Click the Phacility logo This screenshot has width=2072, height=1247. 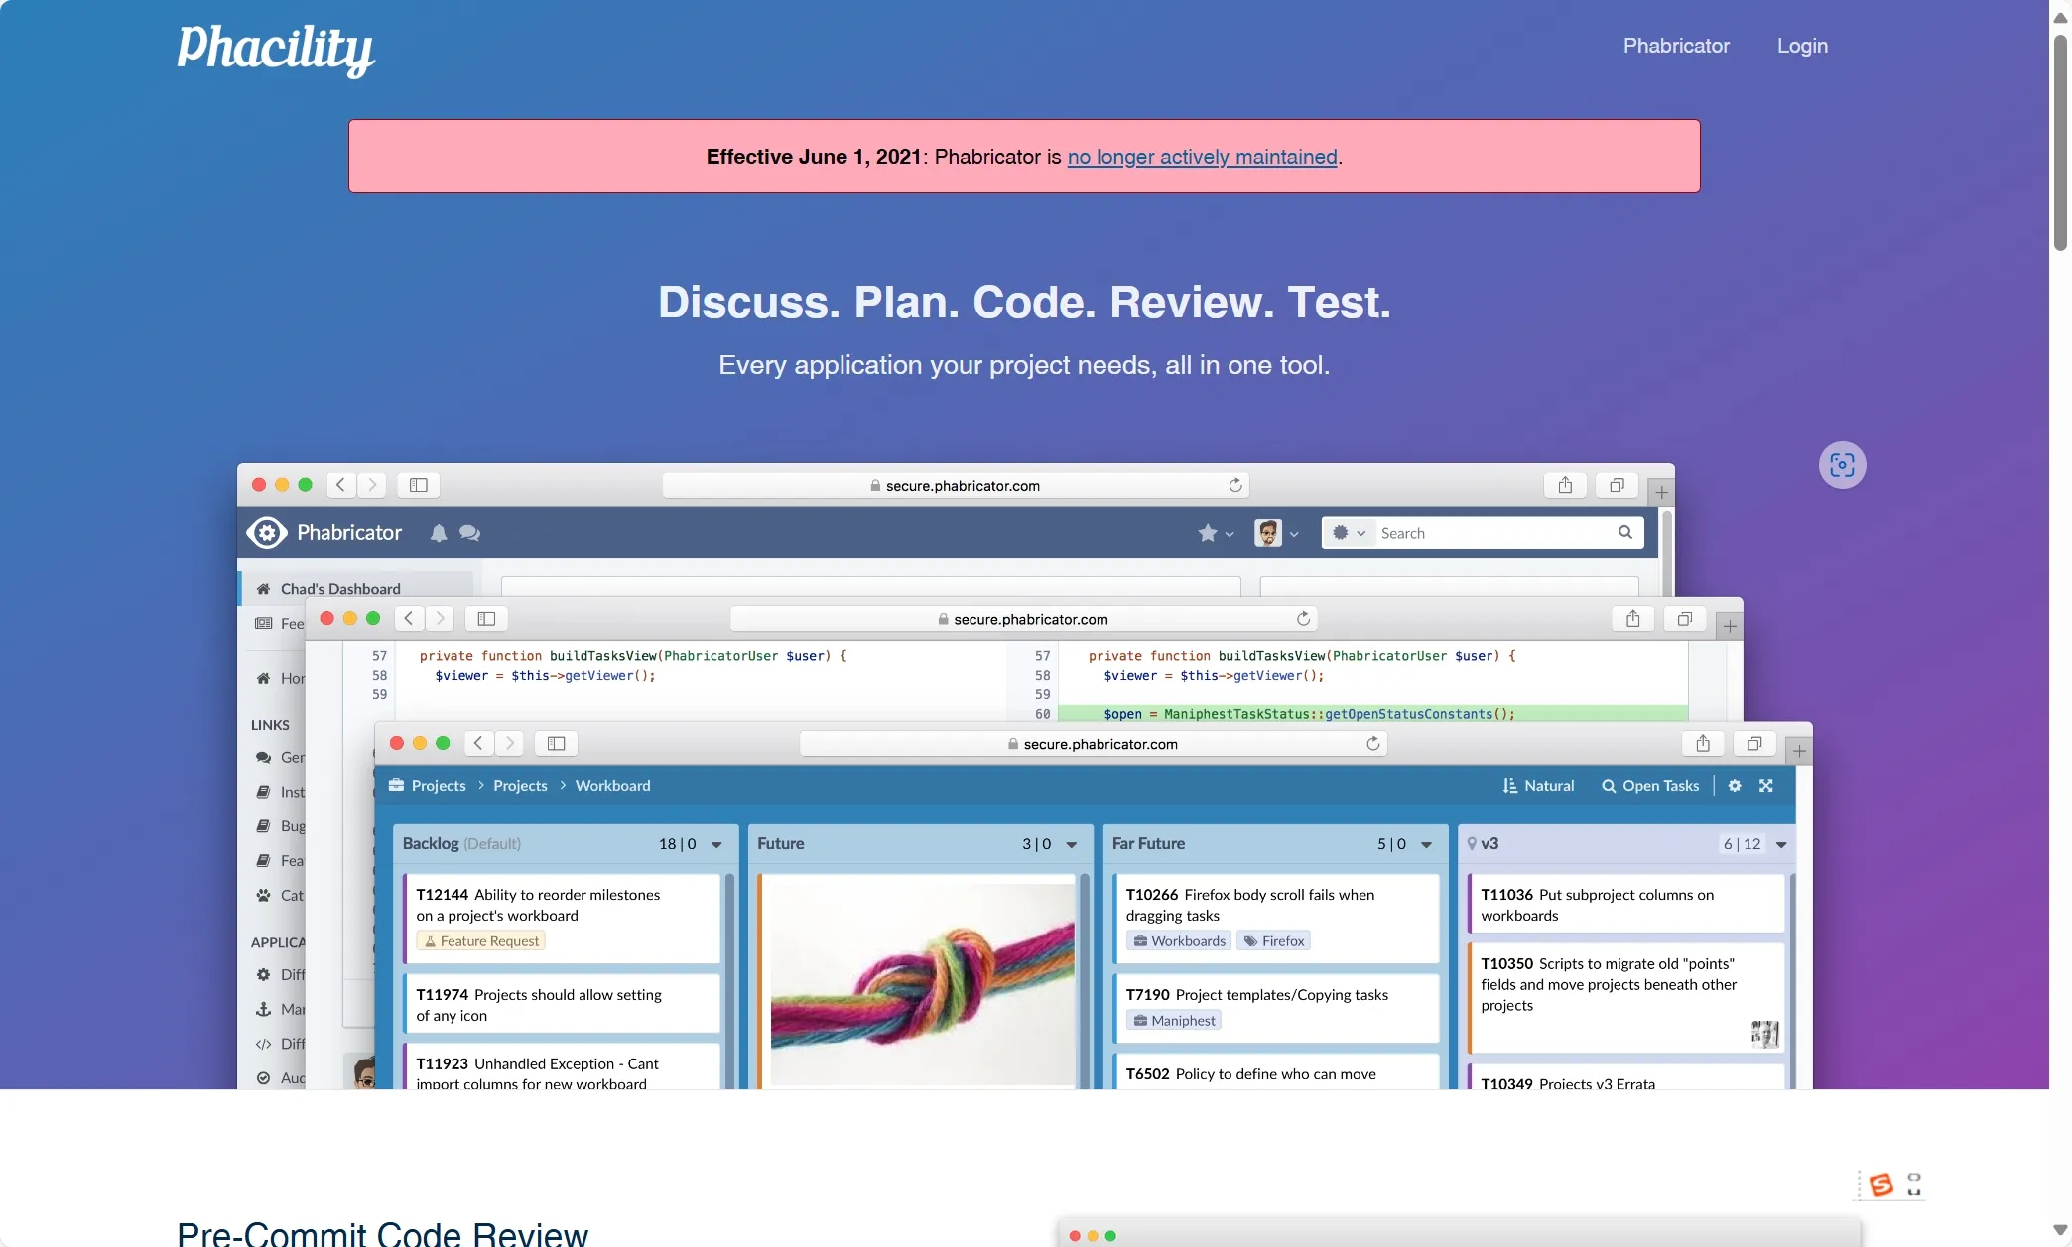276,49
